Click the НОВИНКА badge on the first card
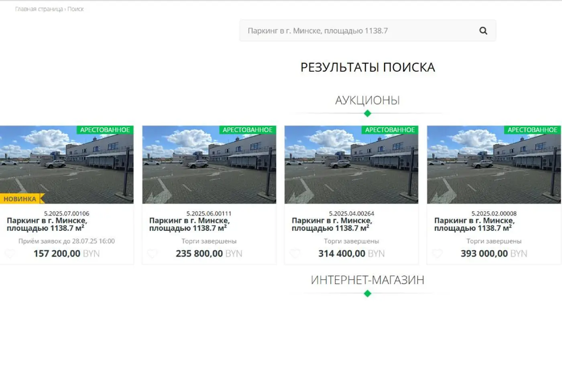The image size is (562, 374). (21, 199)
